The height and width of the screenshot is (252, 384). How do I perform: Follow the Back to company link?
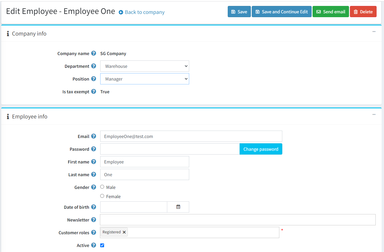coord(141,12)
